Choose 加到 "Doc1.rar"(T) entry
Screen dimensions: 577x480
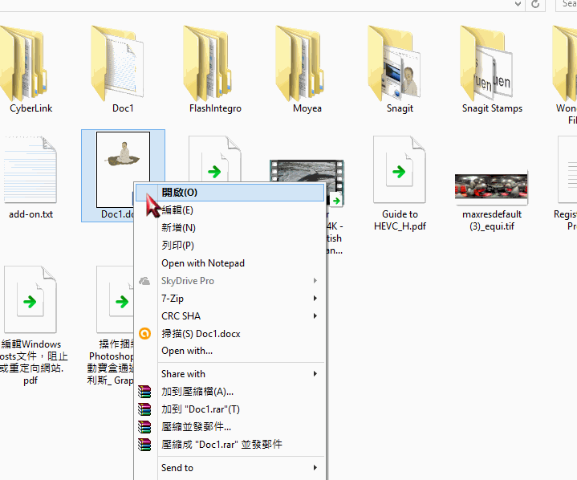[x=230, y=409]
